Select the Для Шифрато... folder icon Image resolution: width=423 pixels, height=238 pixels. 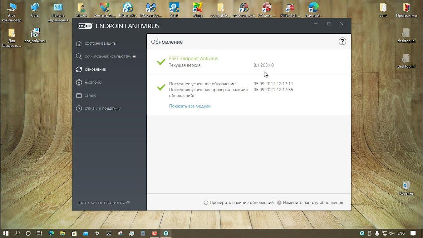(x=12, y=38)
